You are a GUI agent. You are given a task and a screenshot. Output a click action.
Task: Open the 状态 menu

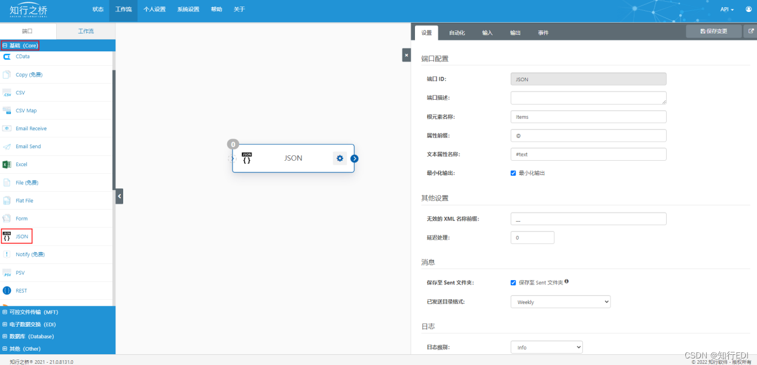pyautogui.click(x=98, y=10)
